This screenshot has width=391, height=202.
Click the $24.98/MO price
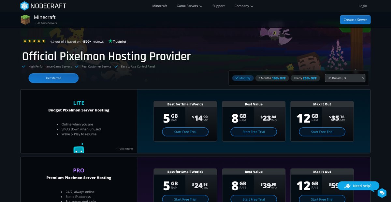(200, 186)
